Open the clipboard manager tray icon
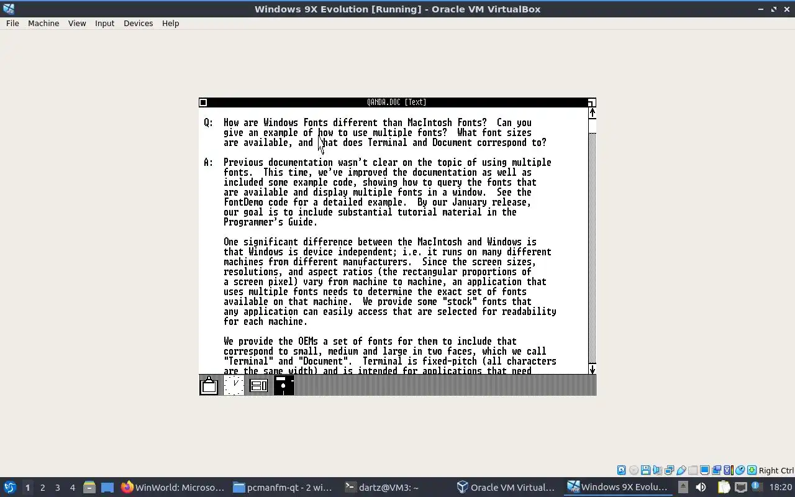795x497 pixels. pyautogui.click(x=724, y=487)
